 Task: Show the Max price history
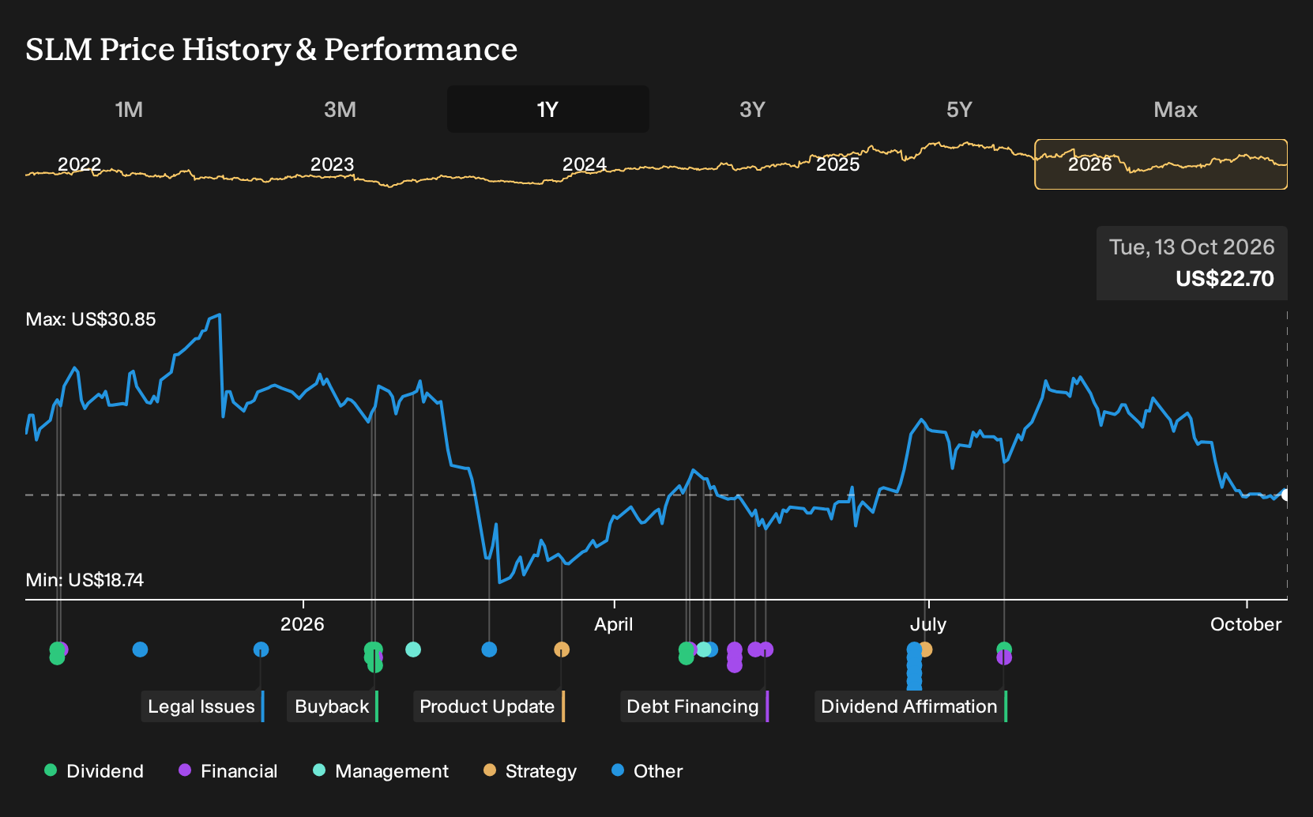(x=1176, y=109)
